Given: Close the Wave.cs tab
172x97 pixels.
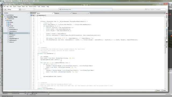Looking at the screenshot, I should tap(88, 13).
